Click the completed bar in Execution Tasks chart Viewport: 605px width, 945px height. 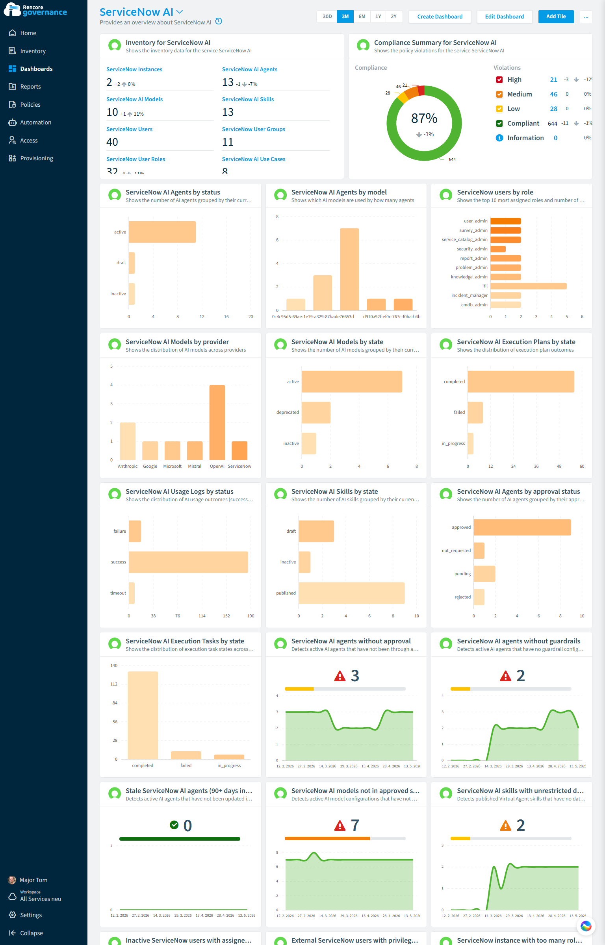tap(143, 715)
